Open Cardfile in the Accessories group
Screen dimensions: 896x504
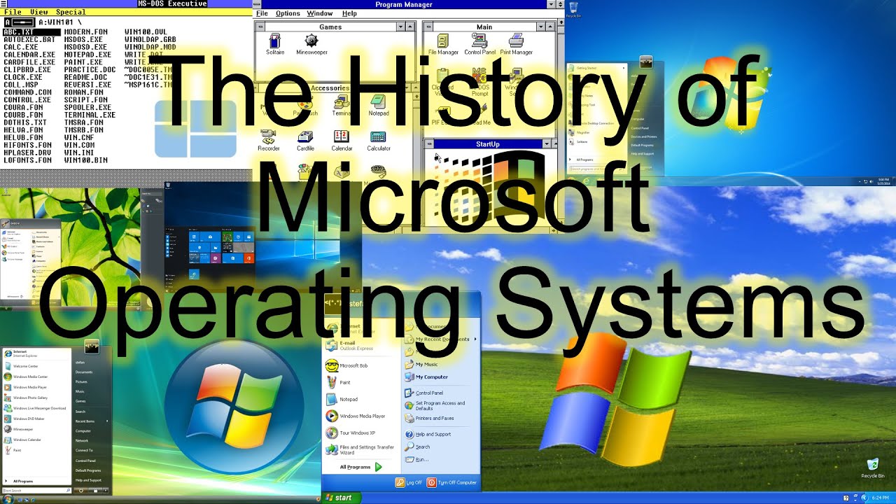tap(305, 141)
